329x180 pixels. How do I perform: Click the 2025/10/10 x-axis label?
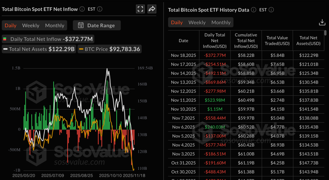pos(111,176)
